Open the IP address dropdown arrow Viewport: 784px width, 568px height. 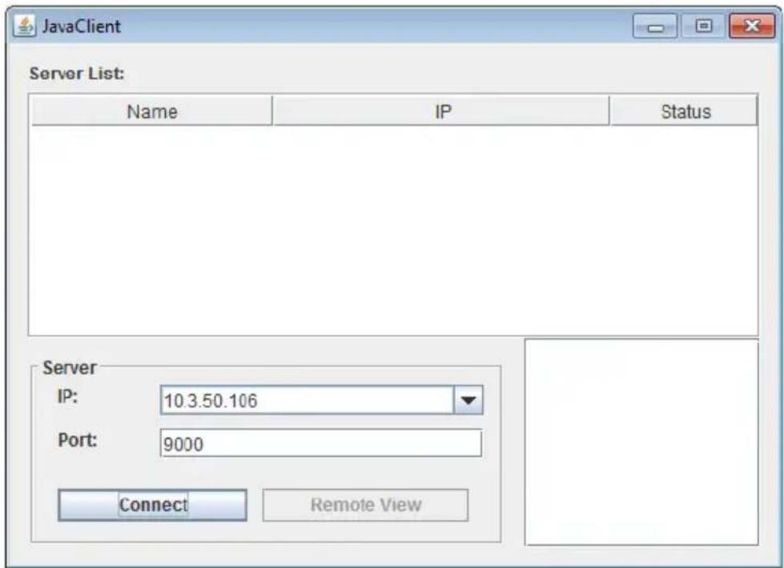(x=468, y=400)
